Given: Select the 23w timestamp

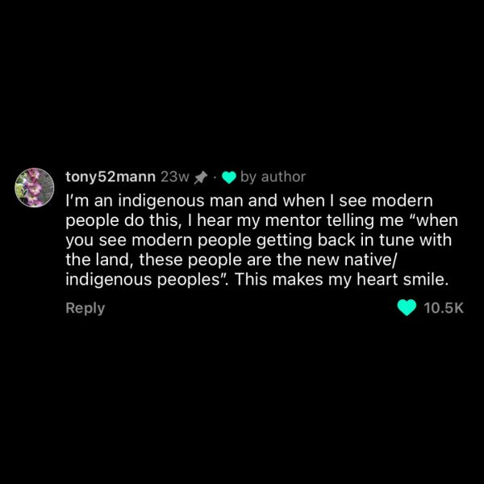Looking at the screenshot, I should [x=175, y=177].
